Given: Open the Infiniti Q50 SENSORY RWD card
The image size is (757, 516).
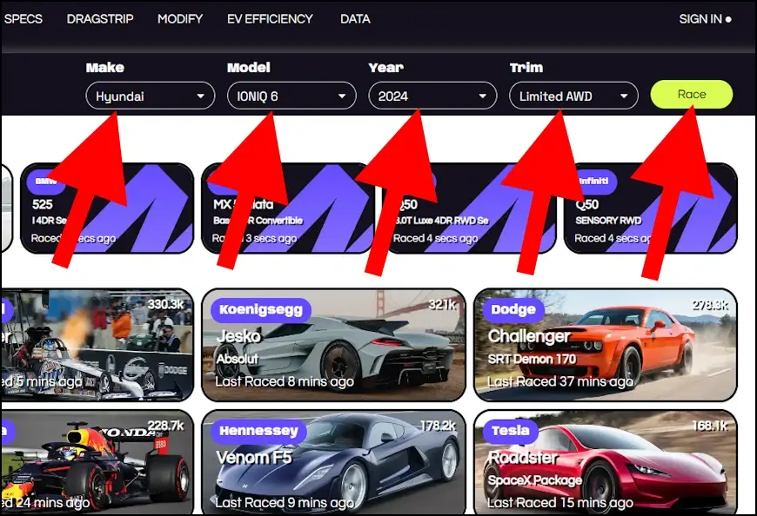Looking at the screenshot, I should point(650,208).
